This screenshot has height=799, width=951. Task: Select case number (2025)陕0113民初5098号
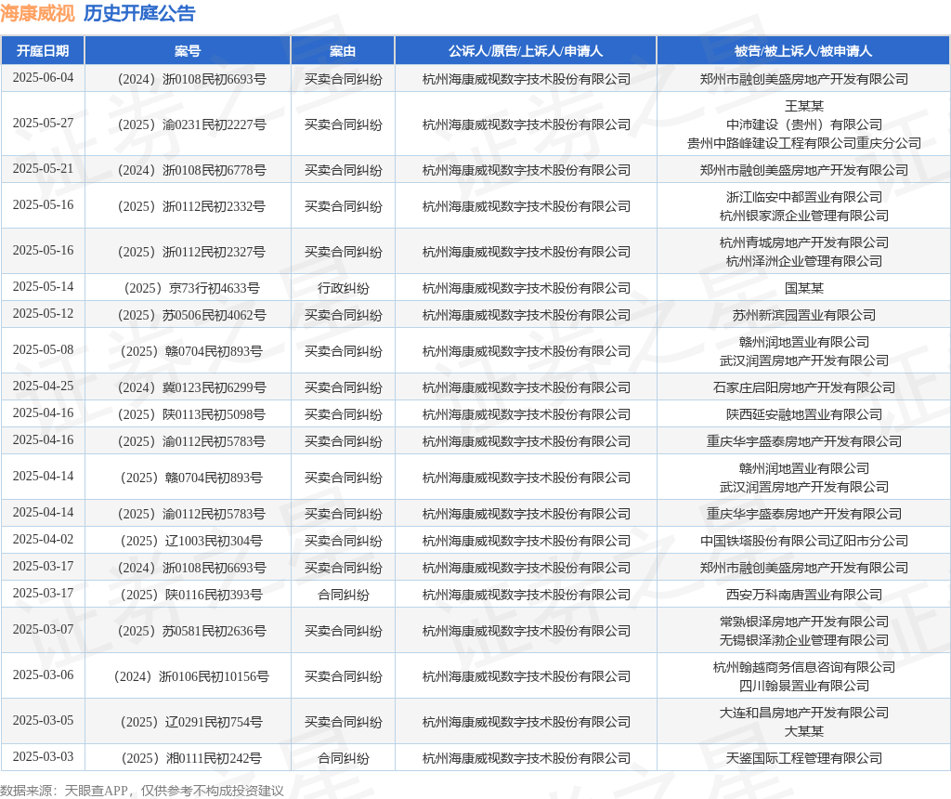click(x=191, y=414)
